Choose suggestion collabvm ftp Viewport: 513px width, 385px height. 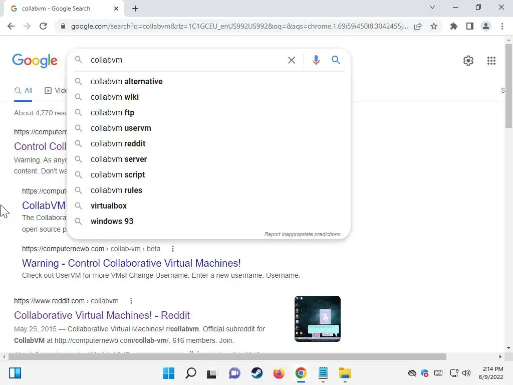click(x=209, y=113)
